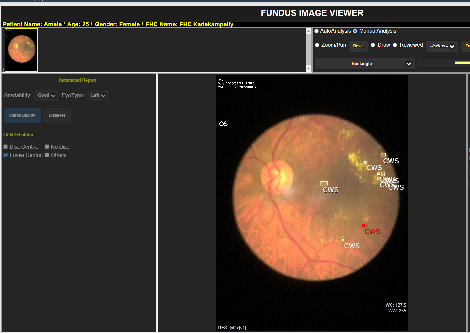Click the FHC Name: FHC Kadakampally text
Image resolution: width=470 pixels, height=333 pixels.
pos(190,24)
